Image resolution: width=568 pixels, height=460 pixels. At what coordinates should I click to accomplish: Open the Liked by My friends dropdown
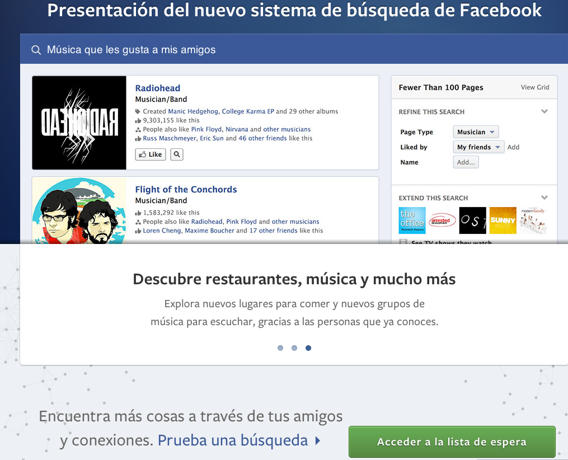click(478, 147)
